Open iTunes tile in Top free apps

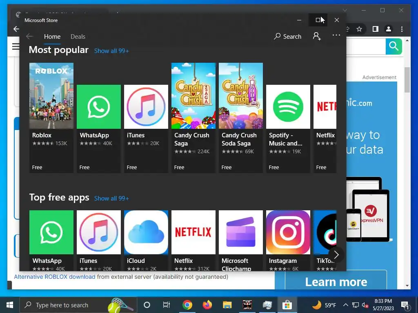pyautogui.click(x=99, y=240)
